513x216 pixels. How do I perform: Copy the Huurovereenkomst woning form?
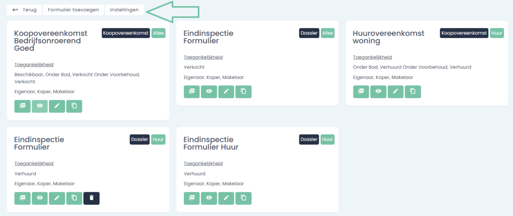[413, 92]
